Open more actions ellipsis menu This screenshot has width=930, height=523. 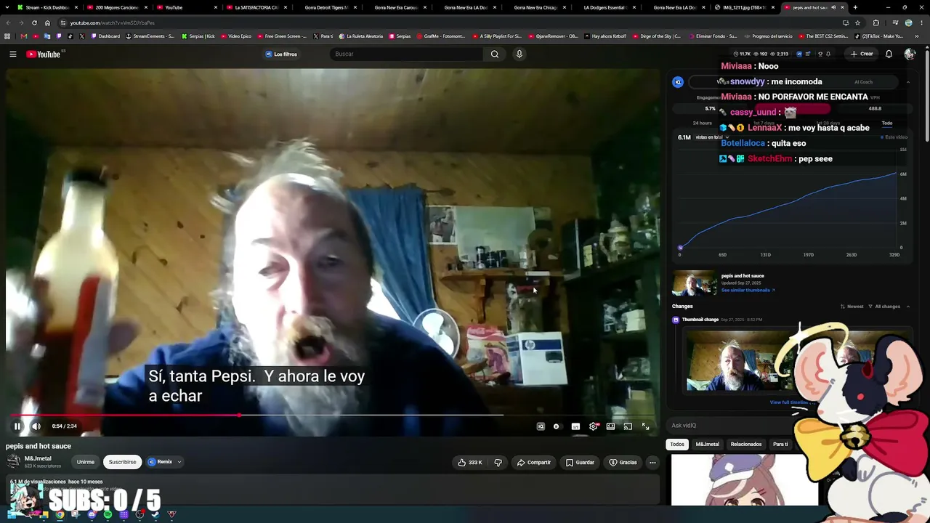652,462
